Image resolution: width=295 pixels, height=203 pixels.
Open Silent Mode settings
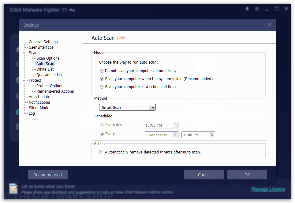coord(39,108)
